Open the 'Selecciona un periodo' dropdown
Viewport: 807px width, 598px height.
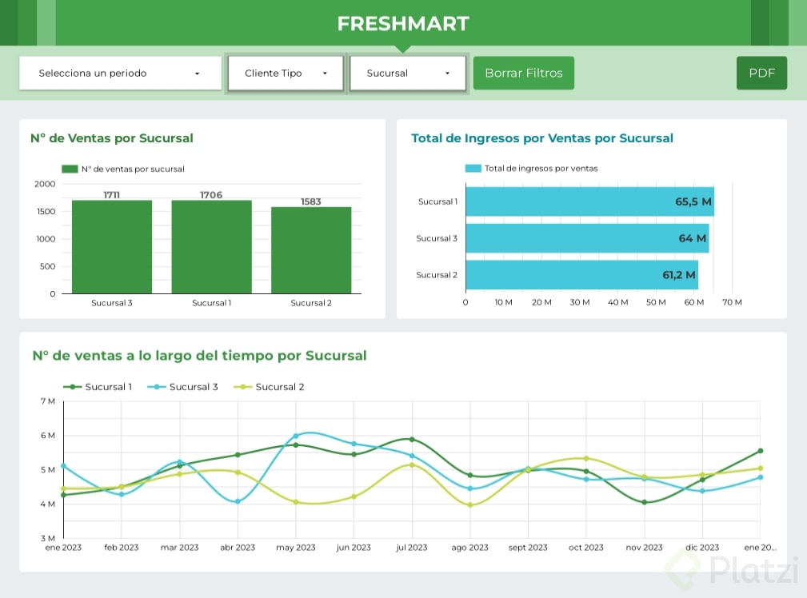click(120, 74)
